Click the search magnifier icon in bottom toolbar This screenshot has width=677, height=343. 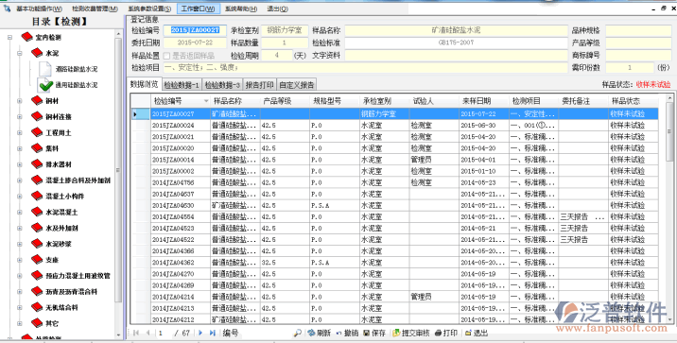tap(297, 333)
